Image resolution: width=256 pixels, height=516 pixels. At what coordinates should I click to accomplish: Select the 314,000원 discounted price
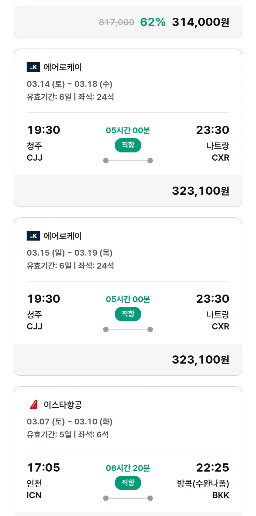(x=200, y=22)
